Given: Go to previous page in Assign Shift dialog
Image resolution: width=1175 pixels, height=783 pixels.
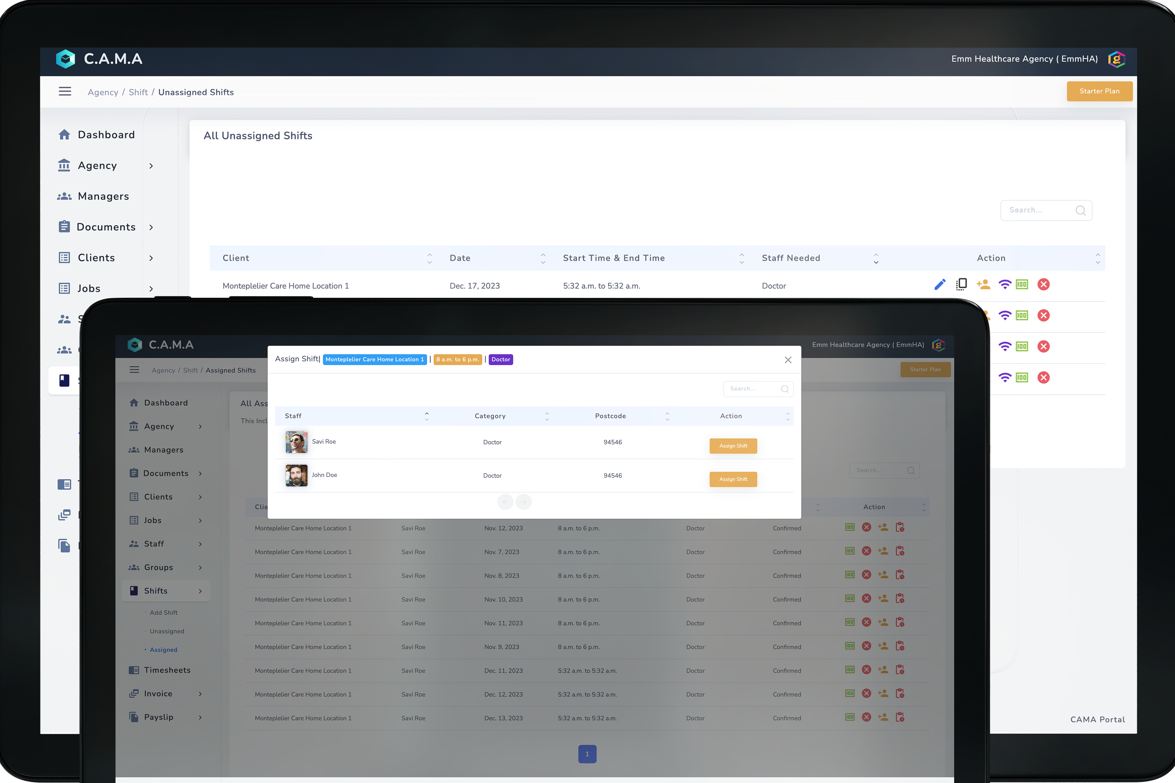Looking at the screenshot, I should (x=505, y=501).
